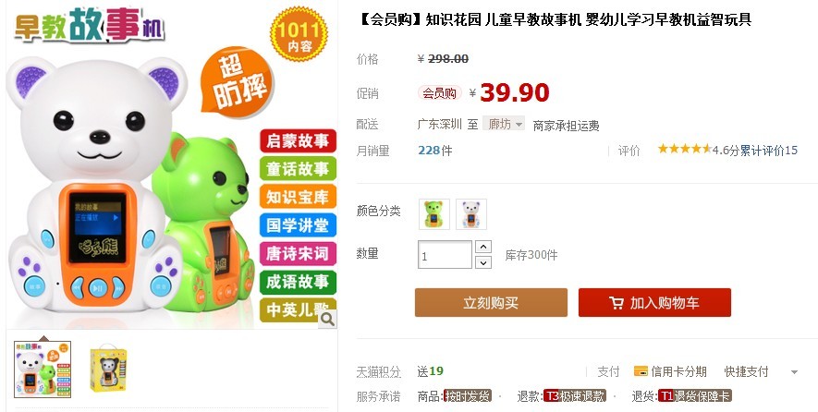This screenshot has width=818, height=412.
Task: Increase quantity with the up arrow
Action: 483,247
